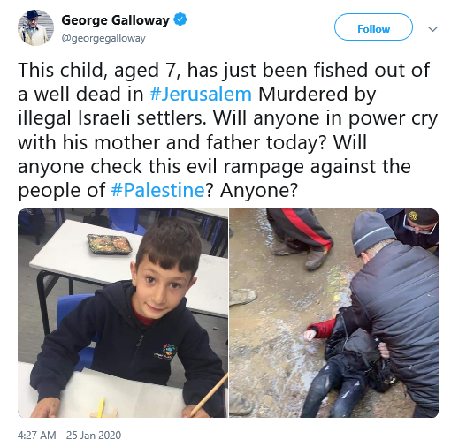Click the logo on the boy's hoodie
Viewport: 451px width, 447px height.
click(165, 352)
